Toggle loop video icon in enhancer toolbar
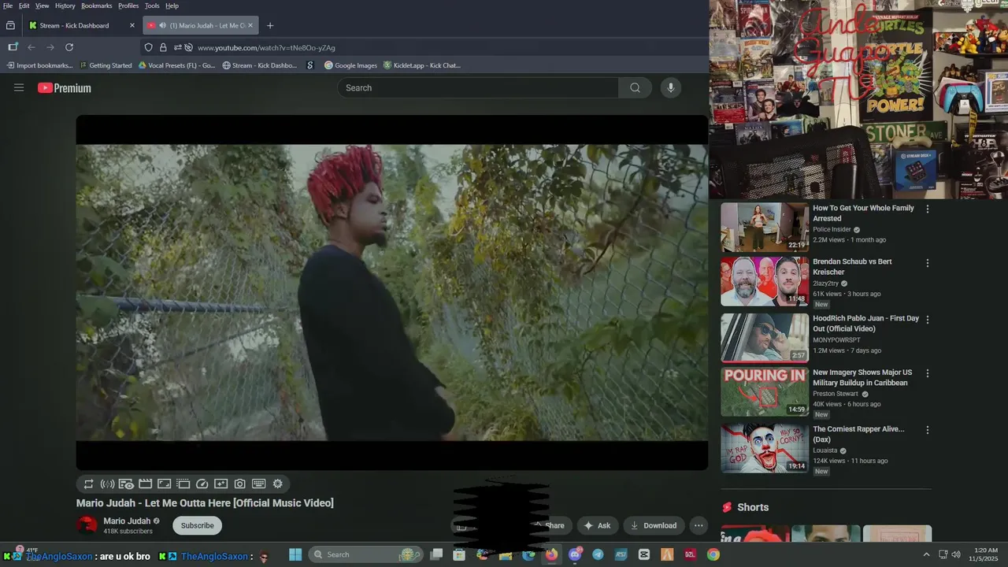This screenshot has width=1008, height=567. 89,484
